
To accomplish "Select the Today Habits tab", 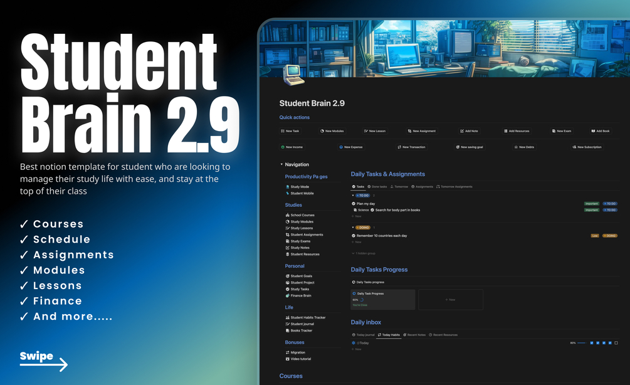I will (x=389, y=335).
